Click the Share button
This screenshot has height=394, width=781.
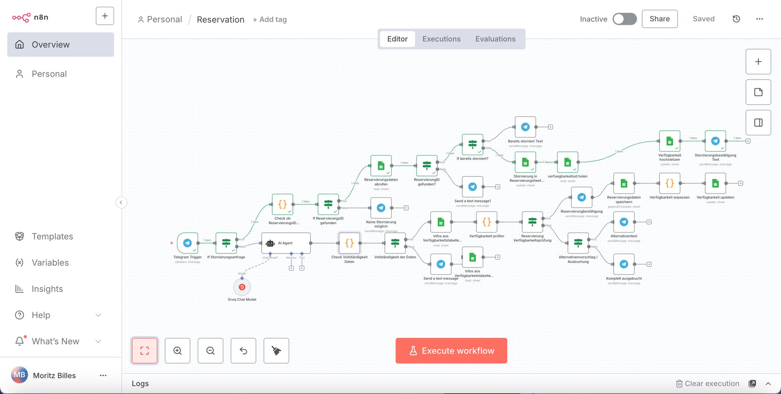pyautogui.click(x=659, y=19)
